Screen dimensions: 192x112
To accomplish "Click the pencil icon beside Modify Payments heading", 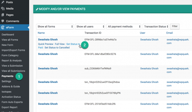I will point(37,9).
